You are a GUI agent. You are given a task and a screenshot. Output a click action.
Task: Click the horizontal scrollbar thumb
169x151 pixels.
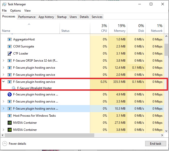(x=49, y=135)
